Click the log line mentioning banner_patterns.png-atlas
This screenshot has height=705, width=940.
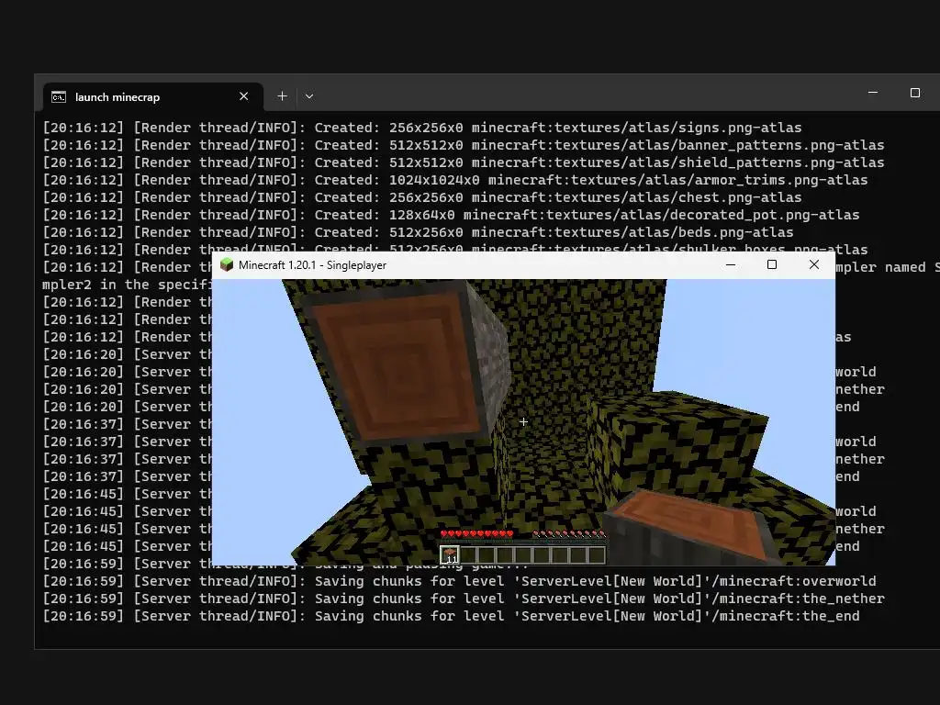(x=464, y=145)
